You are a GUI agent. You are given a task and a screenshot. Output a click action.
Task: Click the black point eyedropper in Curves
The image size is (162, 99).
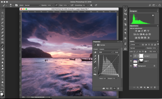(95, 56)
